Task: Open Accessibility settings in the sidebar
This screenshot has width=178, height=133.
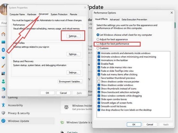Action: (x=3, y=105)
